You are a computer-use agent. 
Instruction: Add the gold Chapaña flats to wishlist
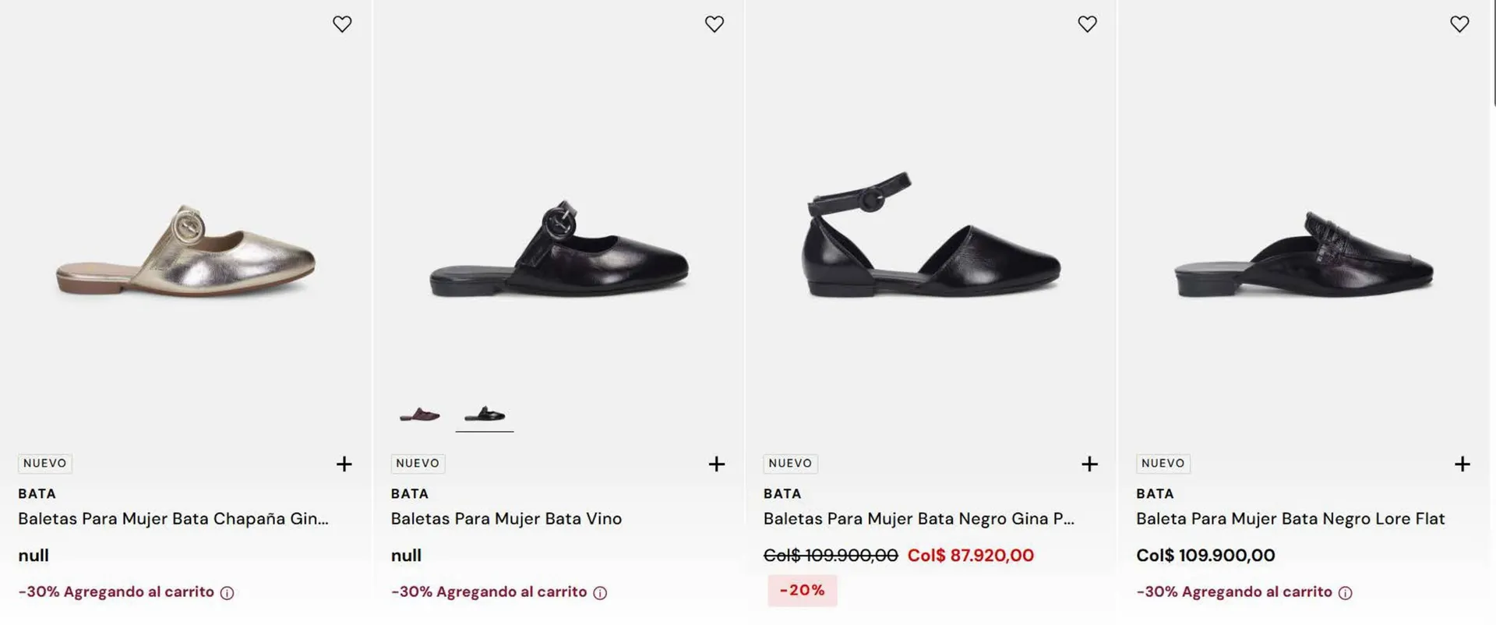tap(342, 24)
